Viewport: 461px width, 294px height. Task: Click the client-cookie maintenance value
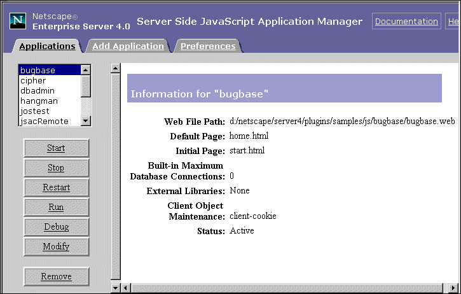[253, 216]
